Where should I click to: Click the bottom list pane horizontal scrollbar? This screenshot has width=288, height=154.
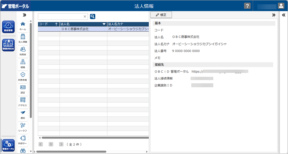pos(71,151)
